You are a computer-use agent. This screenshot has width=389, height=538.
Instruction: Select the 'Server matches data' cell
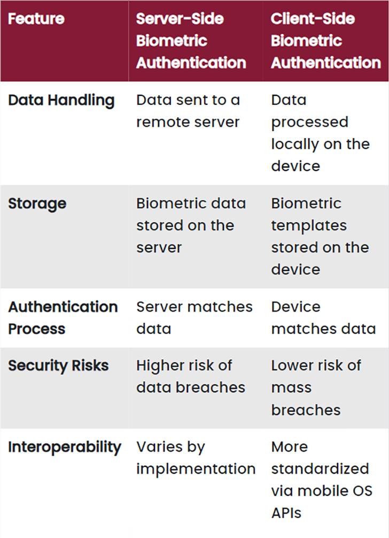(194, 318)
